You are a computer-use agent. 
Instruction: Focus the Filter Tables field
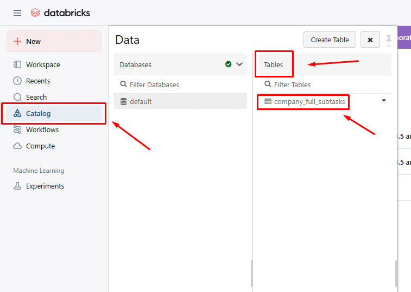(325, 85)
